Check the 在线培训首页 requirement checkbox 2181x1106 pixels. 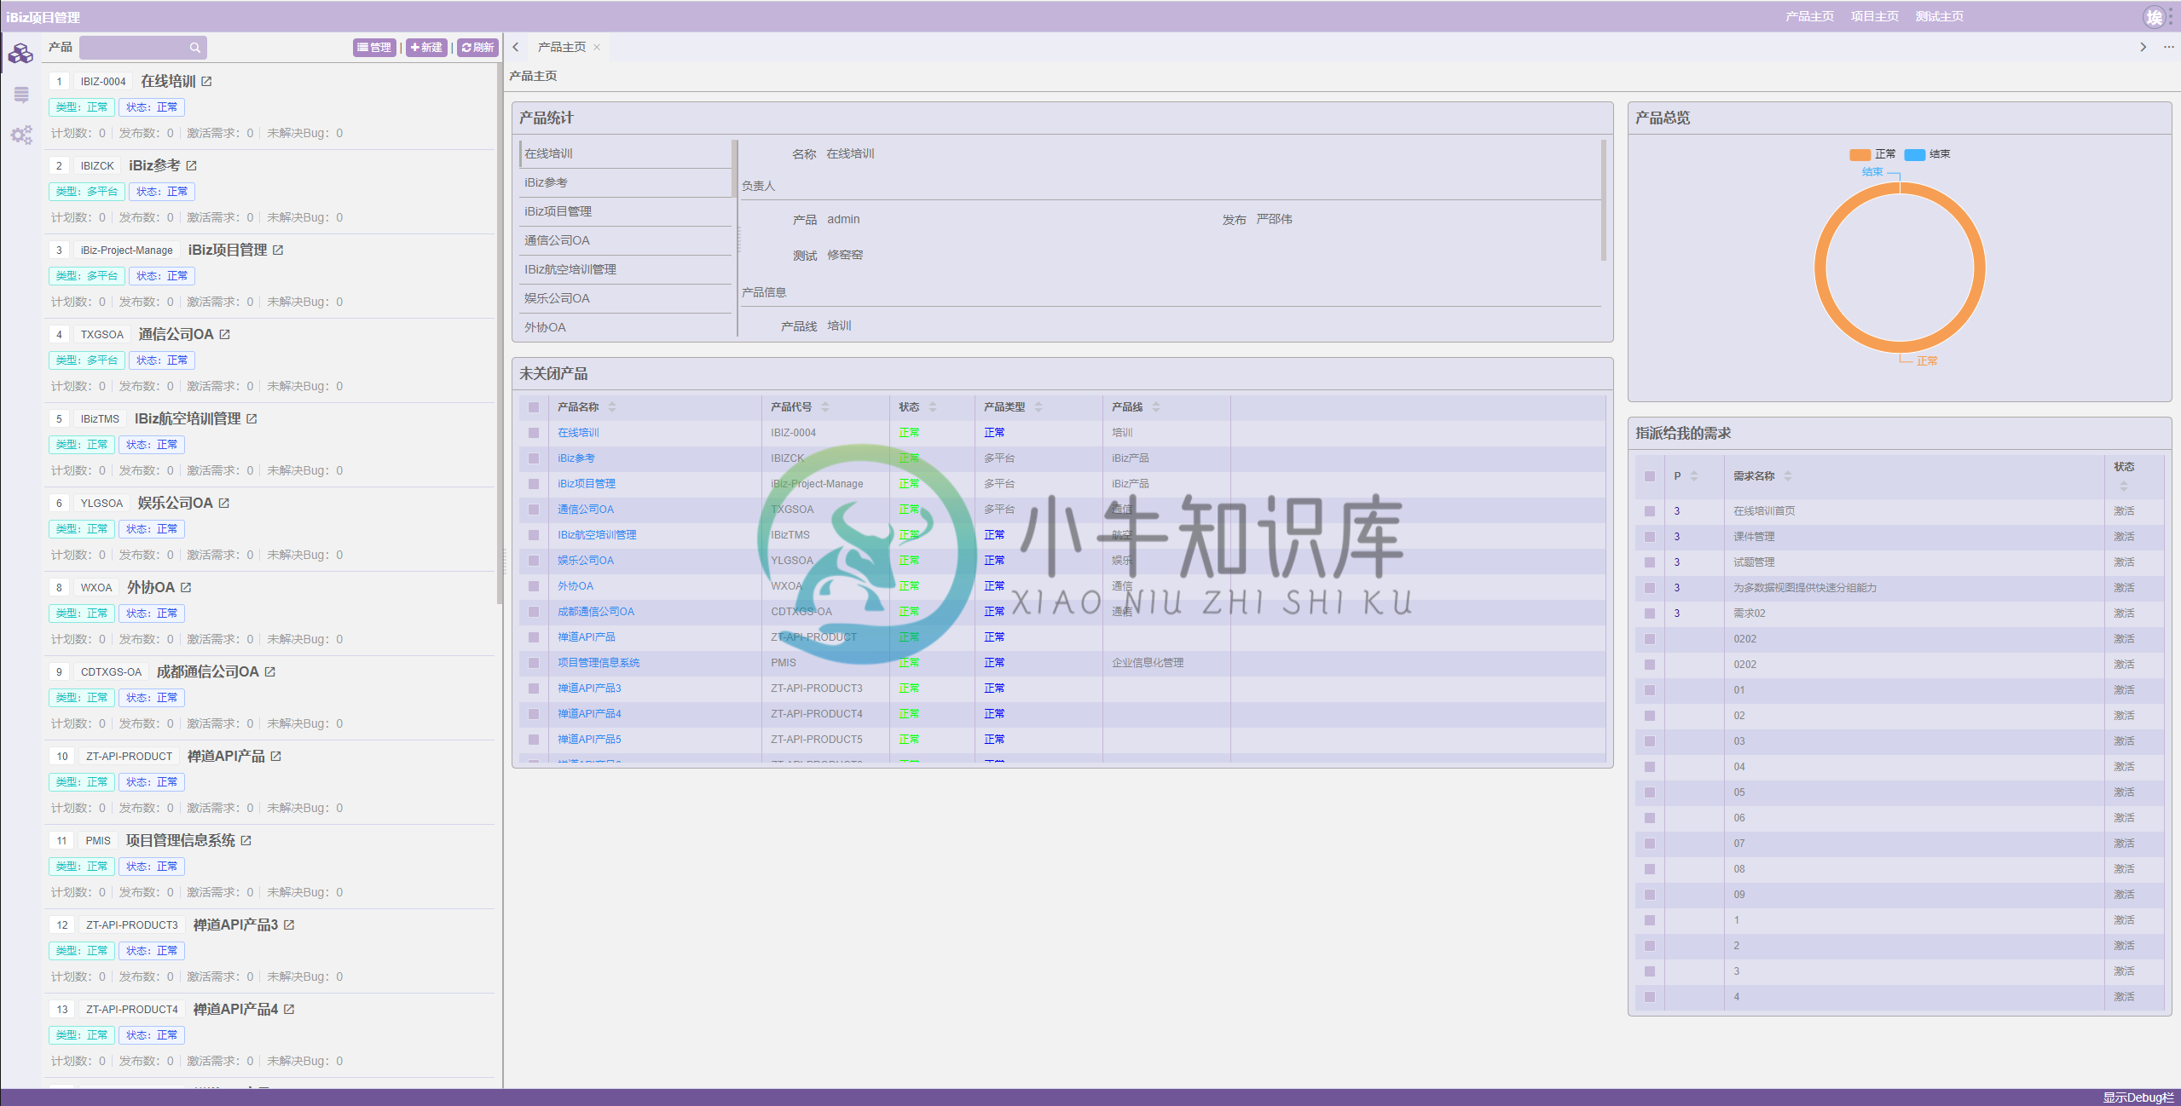click(1650, 511)
